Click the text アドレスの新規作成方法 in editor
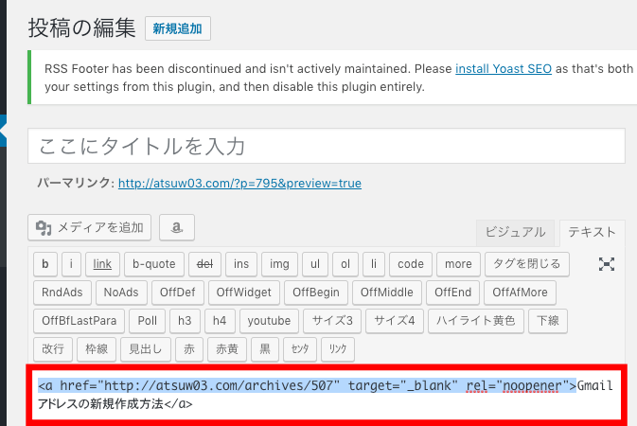 (100, 404)
